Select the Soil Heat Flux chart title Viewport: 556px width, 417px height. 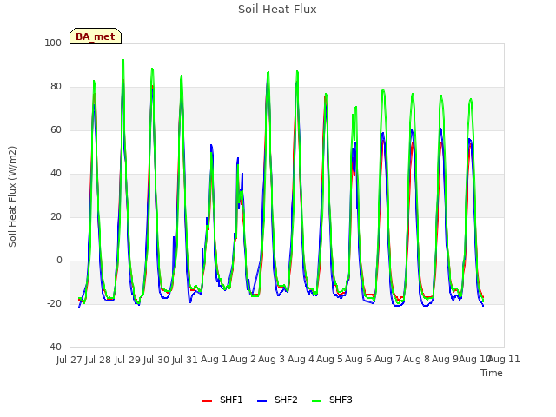pyautogui.click(x=277, y=10)
